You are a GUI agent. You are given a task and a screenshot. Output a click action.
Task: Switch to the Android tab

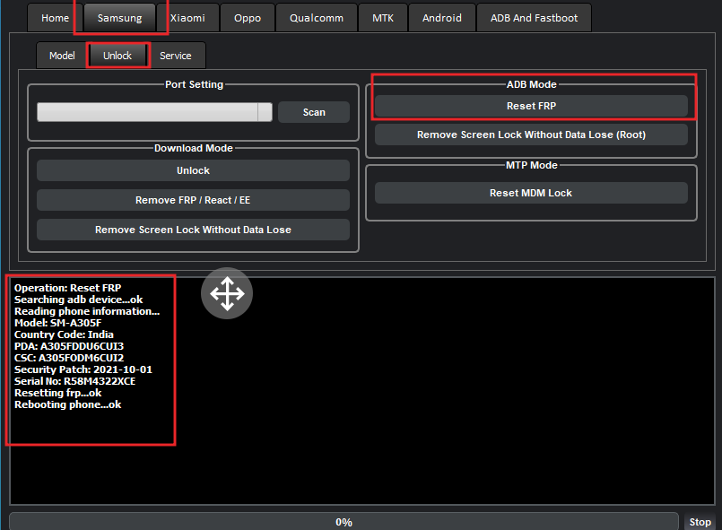(441, 18)
